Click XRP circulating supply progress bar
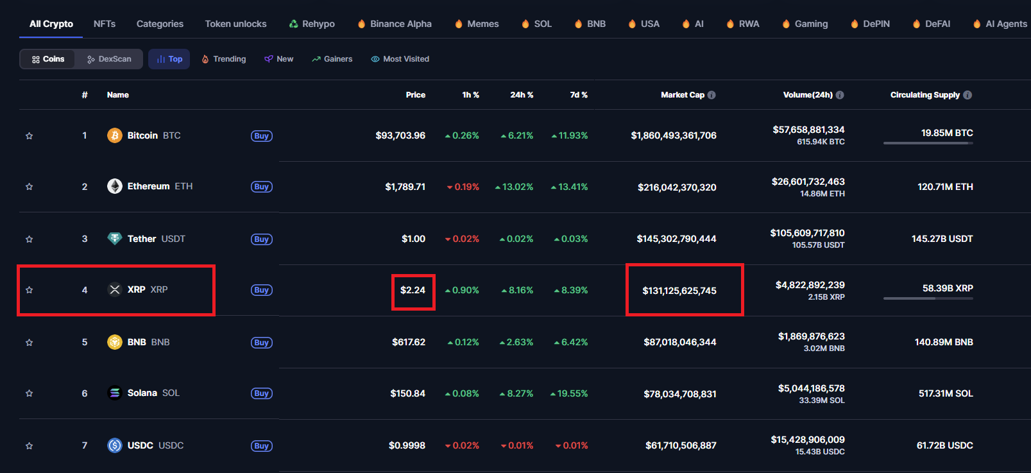This screenshot has width=1031, height=473. point(928,298)
